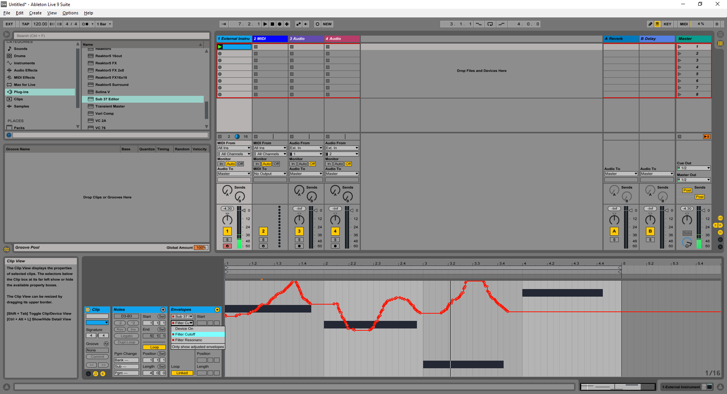Click the Arrangement Record button
This screenshot has height=394, width=727.
point(279,24)
